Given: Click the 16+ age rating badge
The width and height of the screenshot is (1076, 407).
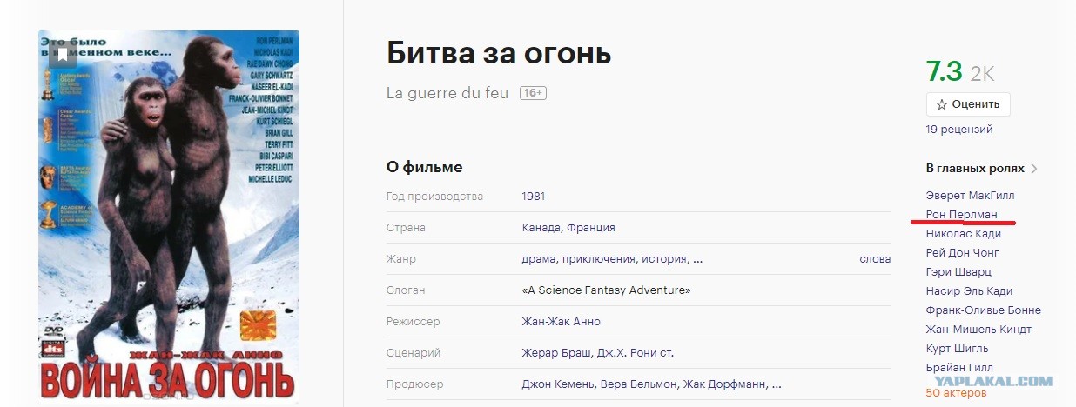Looking at the screenshot, I should [533, 93].
